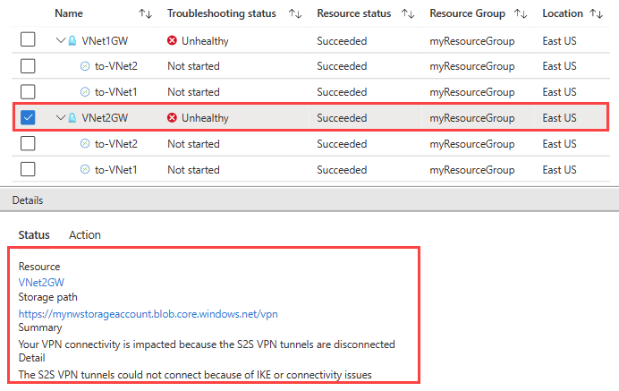Click connection icon of to-VNet1 under VNet1GW
Image resolution: width=619 pixels, height=391 pixels.
pyautogui.click(x=85, y=92)
